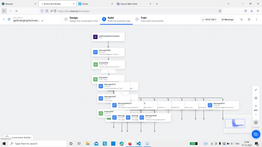262x147 pixels.
Task: Stop loading the page with X button
Action: [16, 11]
